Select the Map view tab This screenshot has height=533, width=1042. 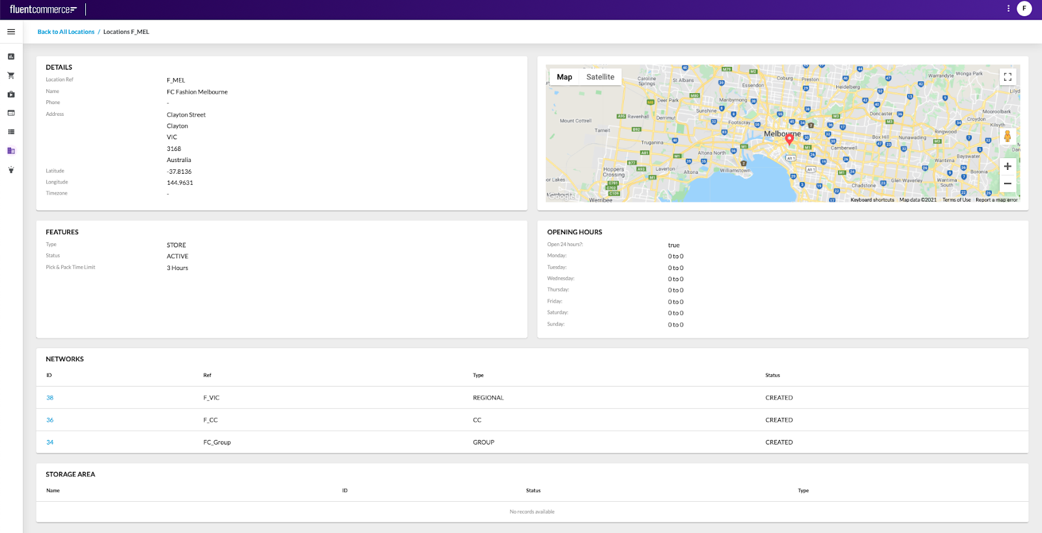(x=564, y=77)
